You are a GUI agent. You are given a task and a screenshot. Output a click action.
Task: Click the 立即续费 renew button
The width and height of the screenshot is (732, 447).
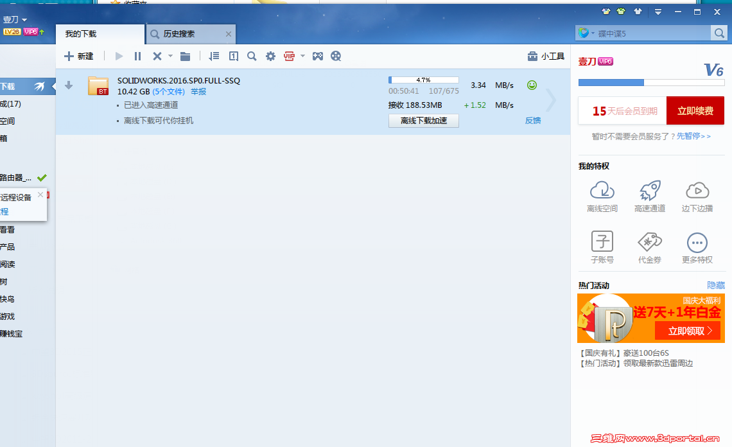point(695,110)
